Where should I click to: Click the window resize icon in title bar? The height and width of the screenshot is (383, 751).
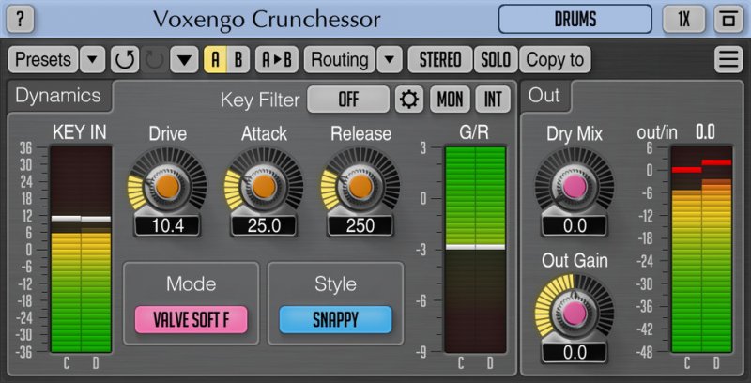(727, 19)
